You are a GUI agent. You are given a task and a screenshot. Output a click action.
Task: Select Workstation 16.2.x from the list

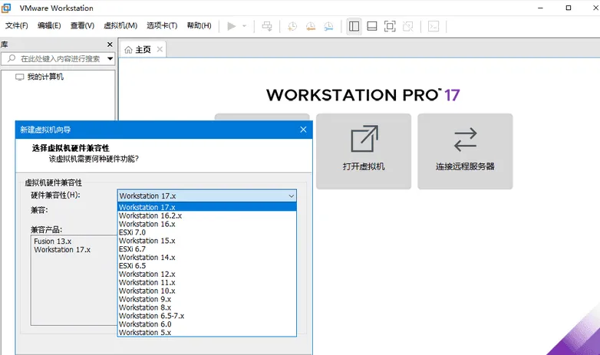150,216
